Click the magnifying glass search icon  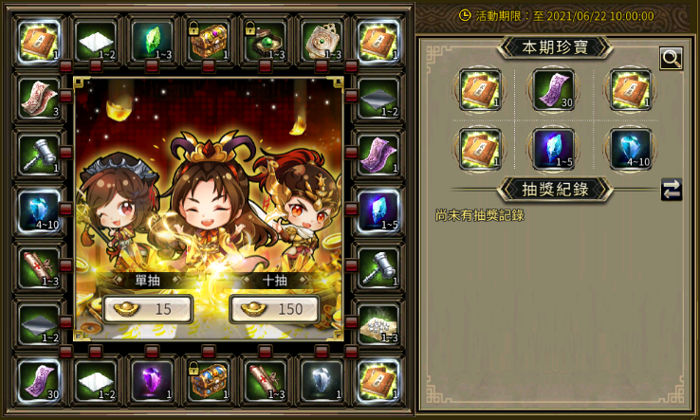click(671, 58)
